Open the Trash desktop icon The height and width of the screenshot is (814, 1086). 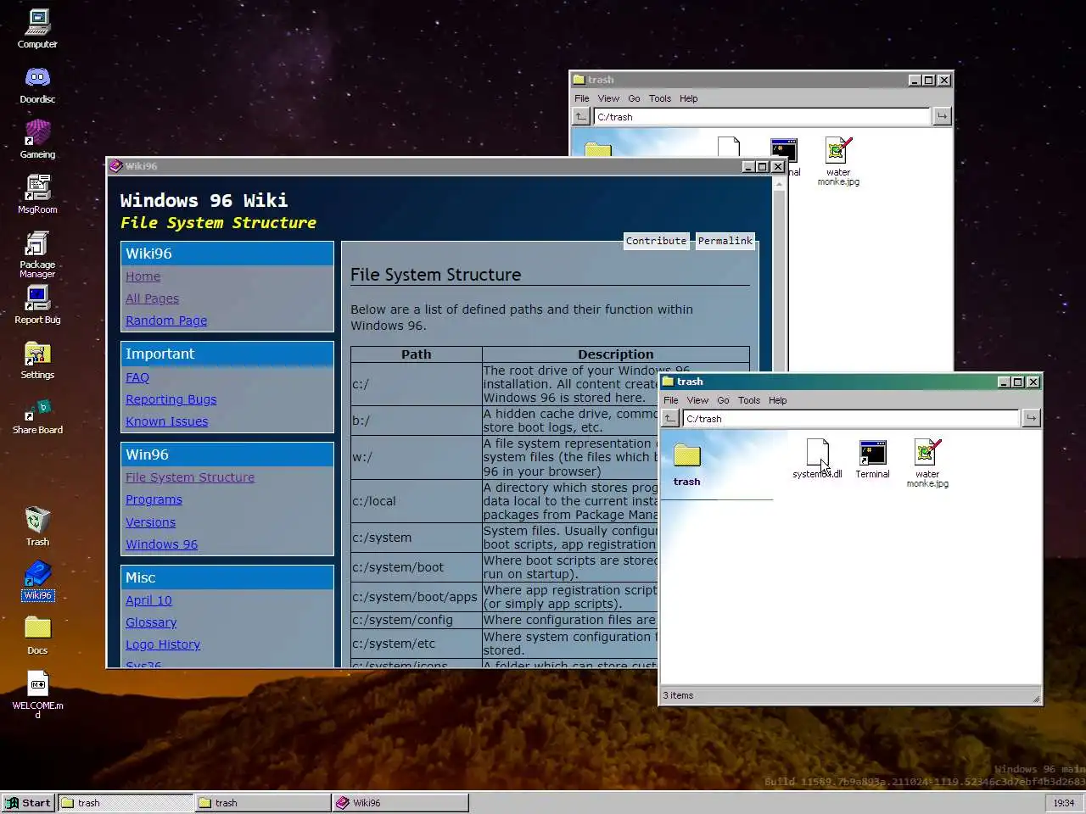[37, 527]
